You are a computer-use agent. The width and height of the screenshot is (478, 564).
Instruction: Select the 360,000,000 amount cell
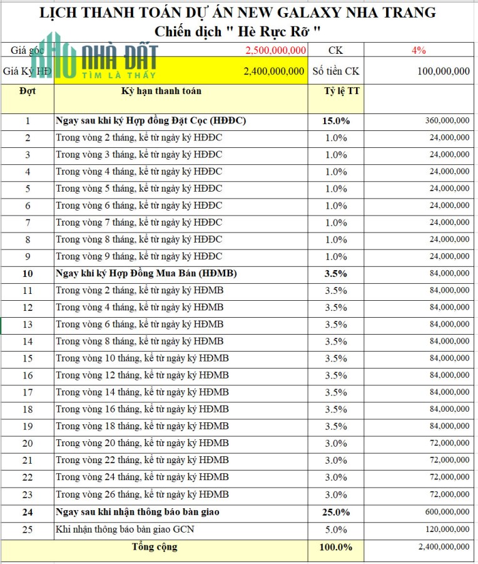pyautogui.click(x=419, y=121)
